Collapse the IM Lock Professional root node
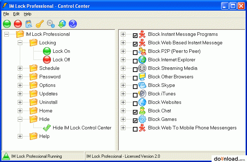247x162 pixels. (x=6, y=34)
